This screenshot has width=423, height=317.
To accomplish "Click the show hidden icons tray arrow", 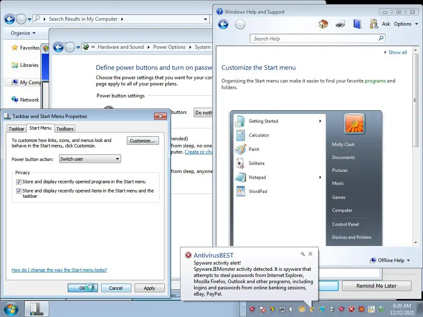I will 243,309.
